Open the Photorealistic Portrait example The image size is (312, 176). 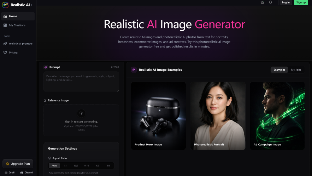tap(218, 116)
